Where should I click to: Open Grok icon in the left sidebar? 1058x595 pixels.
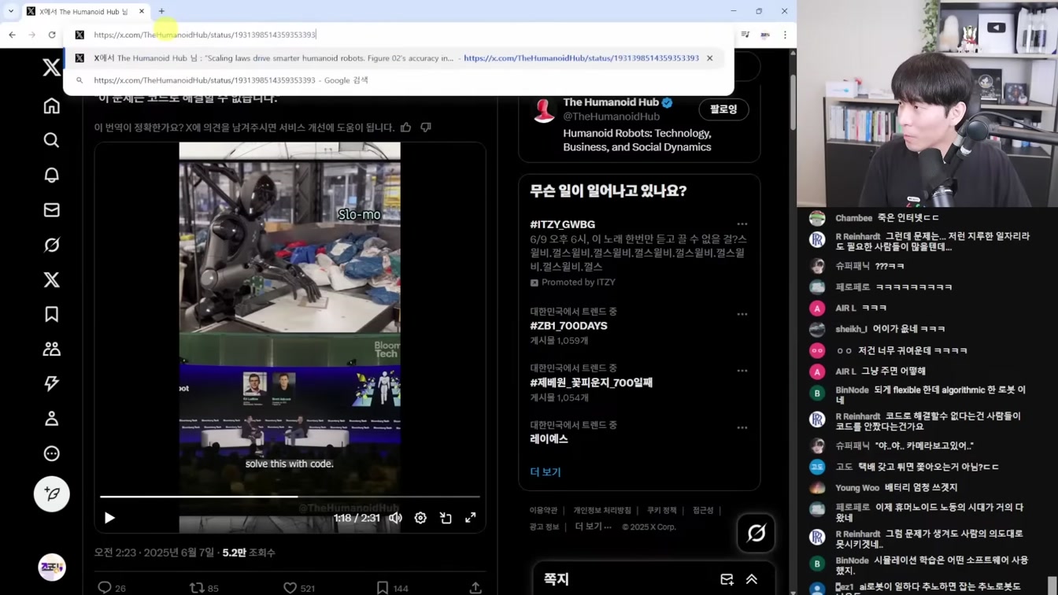pyautogui.click(x=51, y=245)
